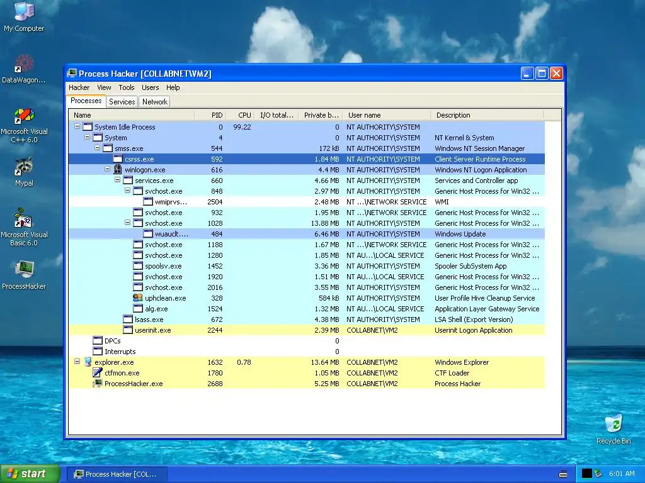Viewport: 645px width, 483px height.
Task: Click the Spooler SubSystem App description
Action: [x=471, y=266]
